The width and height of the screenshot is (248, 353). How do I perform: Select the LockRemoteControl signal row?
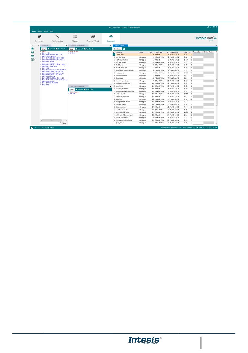click(163, 110)
